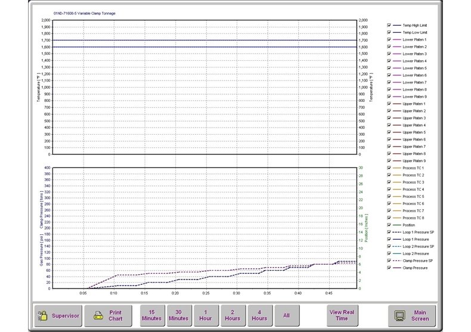The width and height of the screenshot is (471, 332).
Task: Uncheck the Lower Platen 5 trace
Action: (x=389, y=68)
